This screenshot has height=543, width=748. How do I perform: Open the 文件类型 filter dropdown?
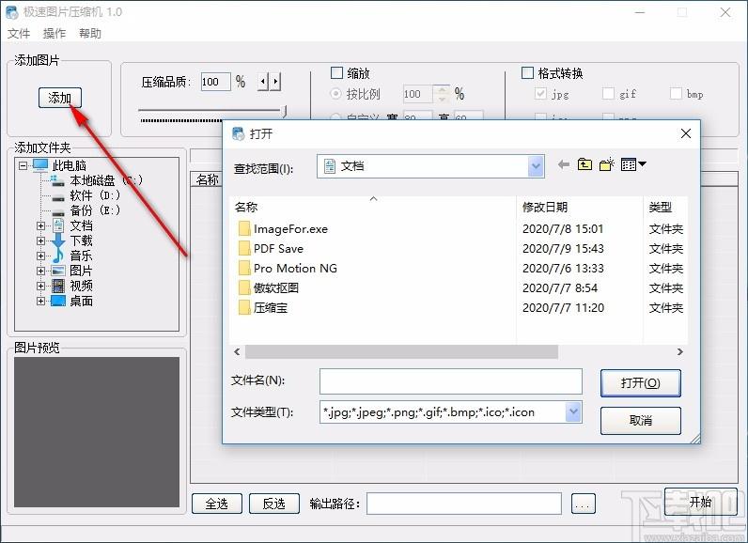pos(573,411)
